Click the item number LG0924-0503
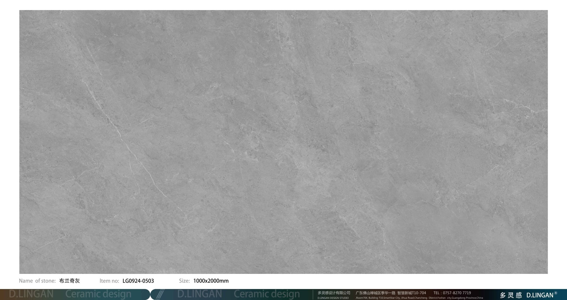The width and height of the screenshot is (567, 300). 138,281
